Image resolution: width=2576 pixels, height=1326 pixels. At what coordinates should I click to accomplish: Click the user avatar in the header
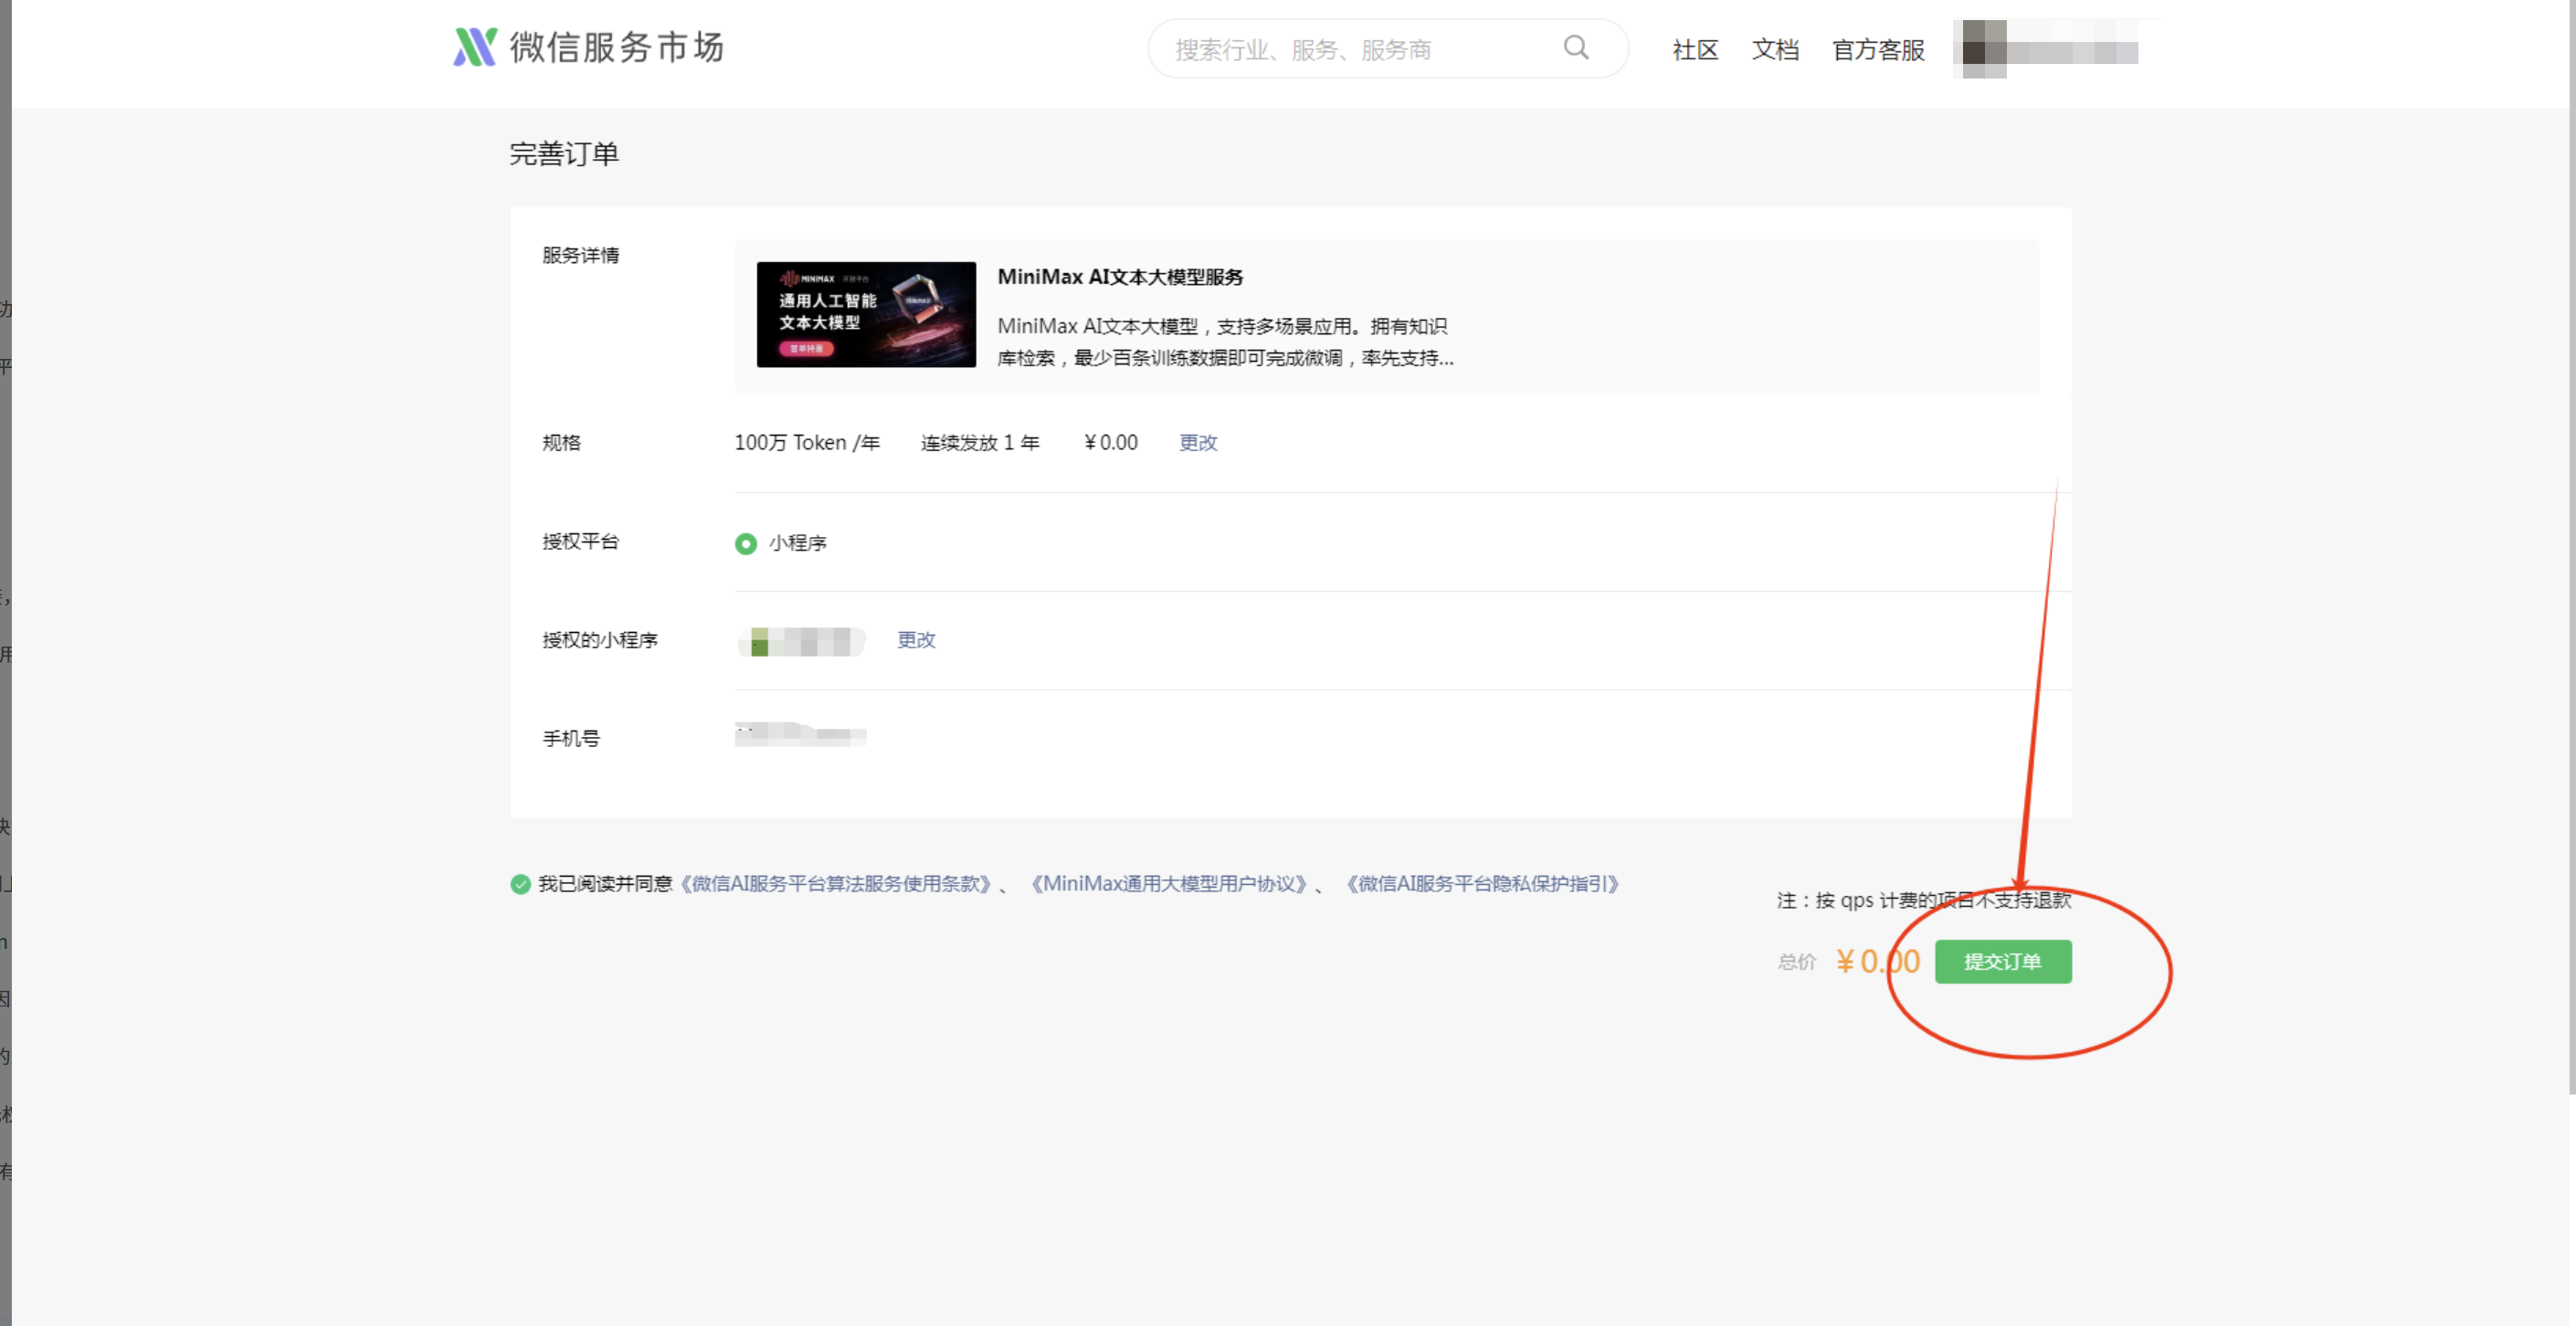pyautogui.click(x=1983, y=48)
